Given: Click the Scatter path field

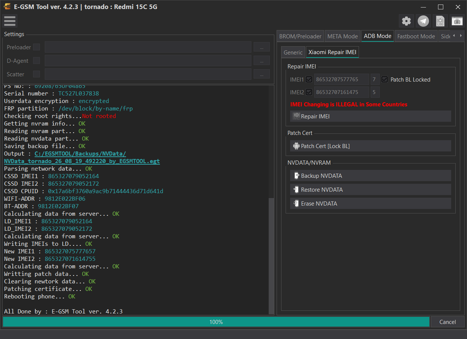Looking at the screenshot, I should click(148, 74).
